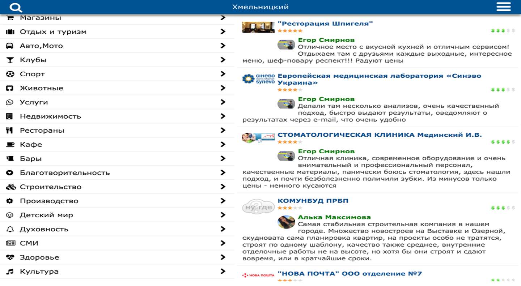Click the Synevo logo thumbnail
521x286 pixels.
258,79
